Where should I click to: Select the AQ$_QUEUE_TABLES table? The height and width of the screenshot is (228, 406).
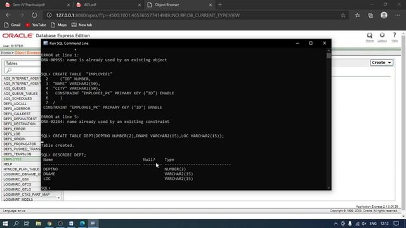point(20,93)
